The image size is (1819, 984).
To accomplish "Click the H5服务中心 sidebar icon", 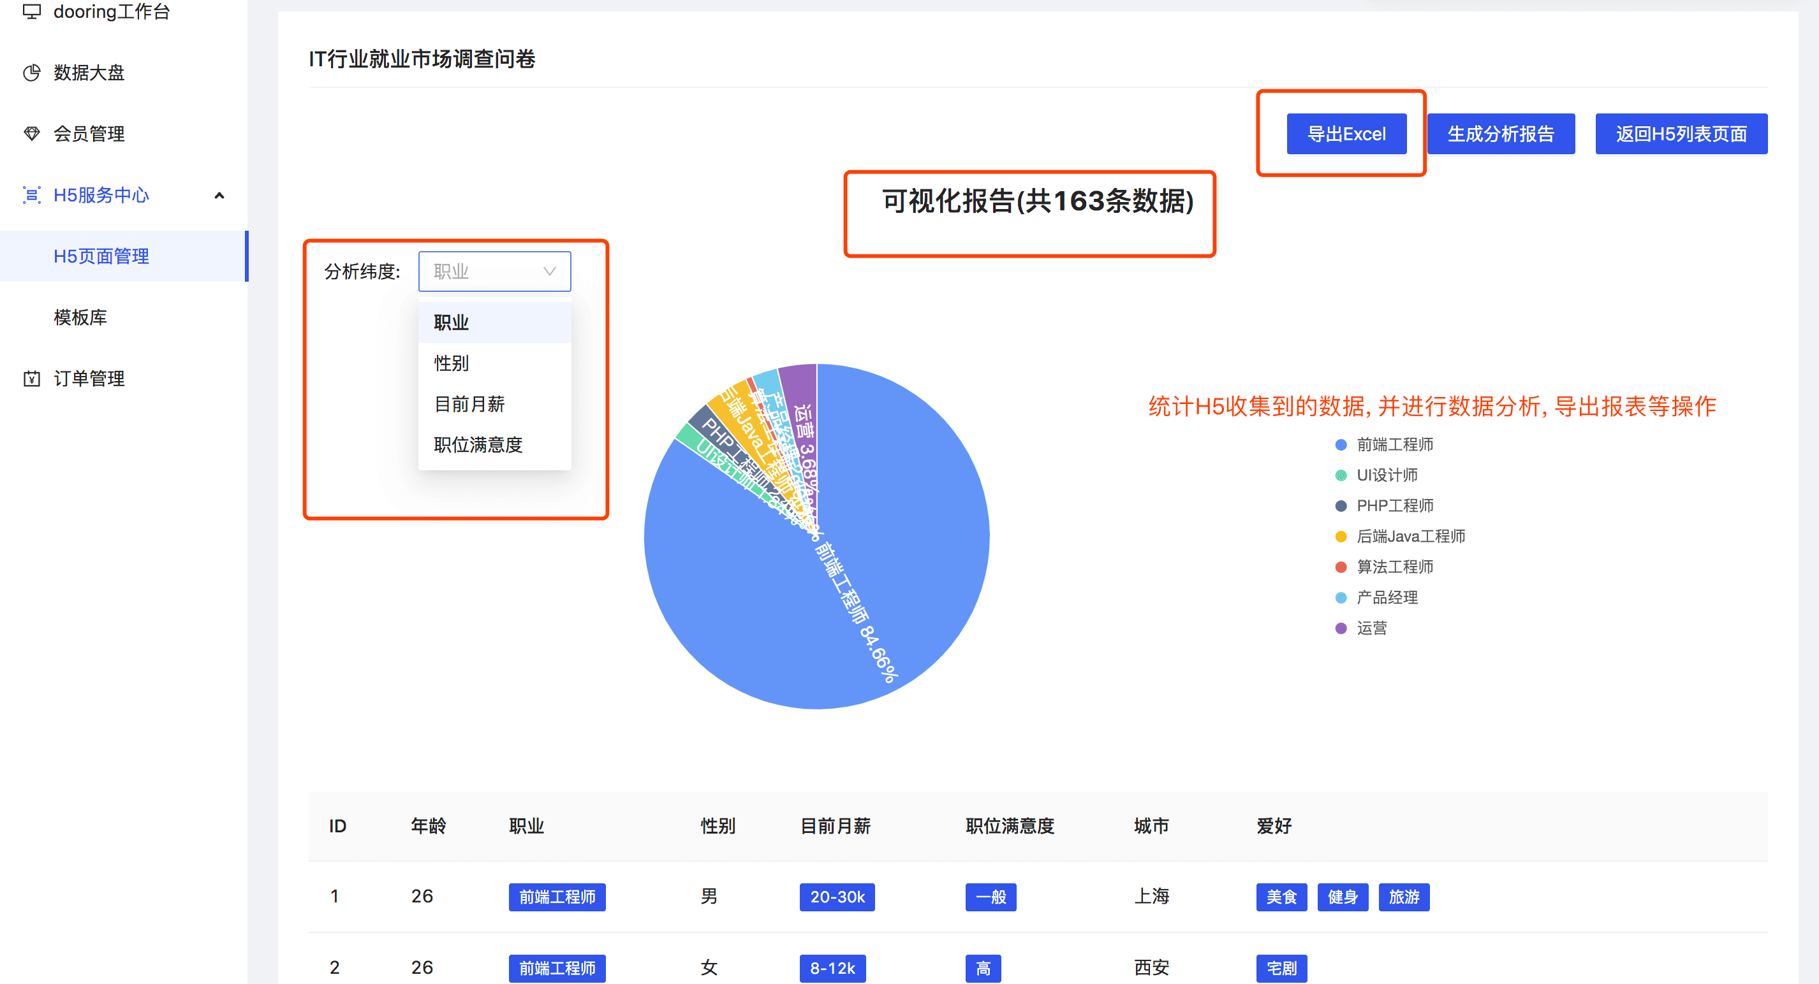I will (x=32, y=194).
